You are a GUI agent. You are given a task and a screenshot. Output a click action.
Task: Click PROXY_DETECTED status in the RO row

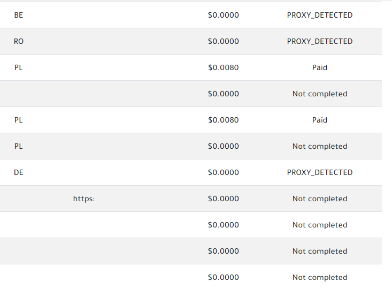pyautogui.click(x=320, y=41)
